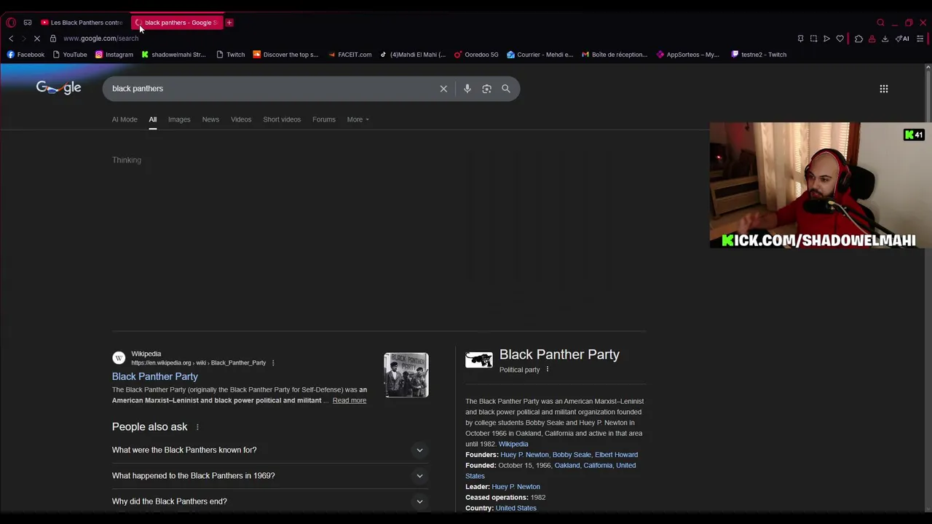
Task: Switch to Les Black Panthers YouTube tab
Action: [x=82, y=23]
